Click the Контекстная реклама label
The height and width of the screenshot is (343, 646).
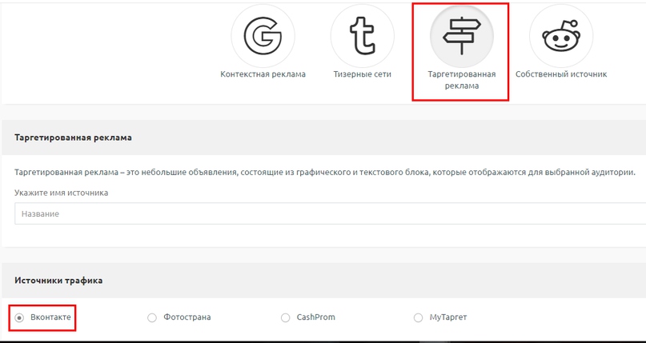point(263,74)
